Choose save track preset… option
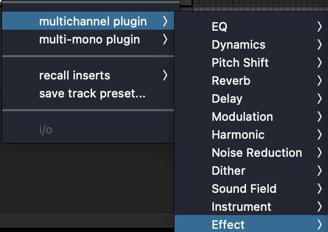Image resolution: width=328 pixels, height=232 pixels. pyautogui.click(x=88, y=93)
